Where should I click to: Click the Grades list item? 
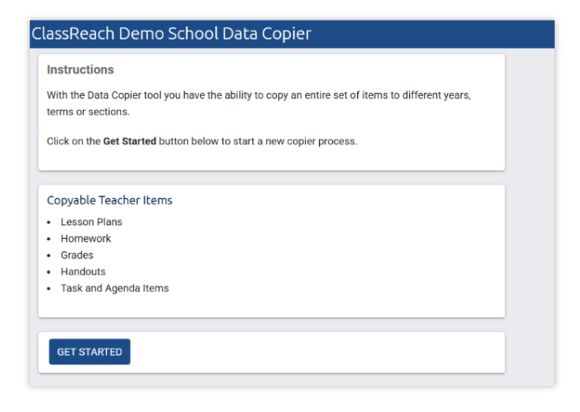click(77, 255)
